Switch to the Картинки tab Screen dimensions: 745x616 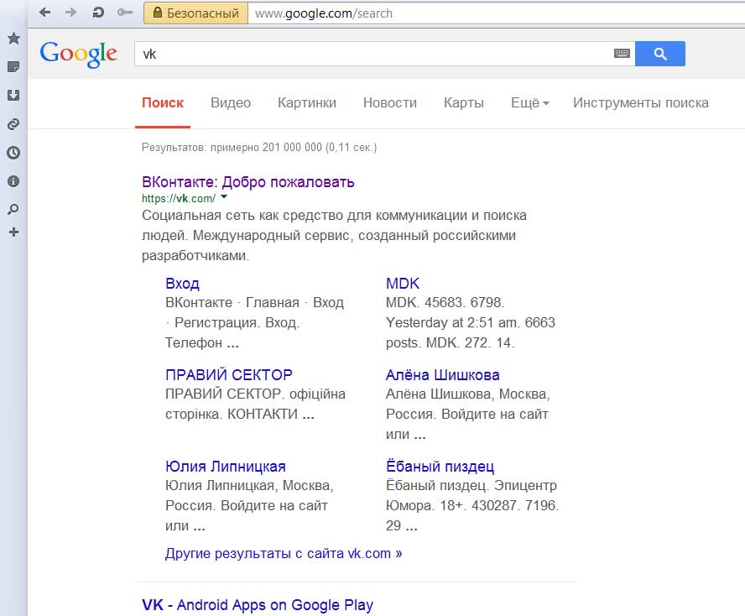[x=307, y=102]
